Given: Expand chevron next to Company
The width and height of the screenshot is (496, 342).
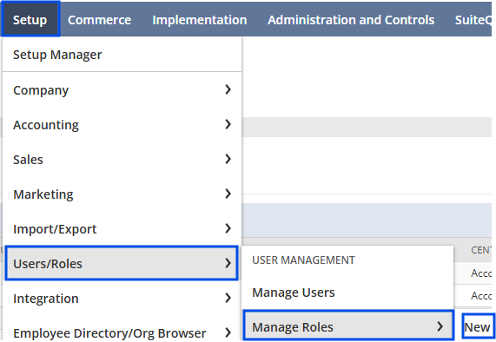Looking at the screenshot, I should click(228, 89).
